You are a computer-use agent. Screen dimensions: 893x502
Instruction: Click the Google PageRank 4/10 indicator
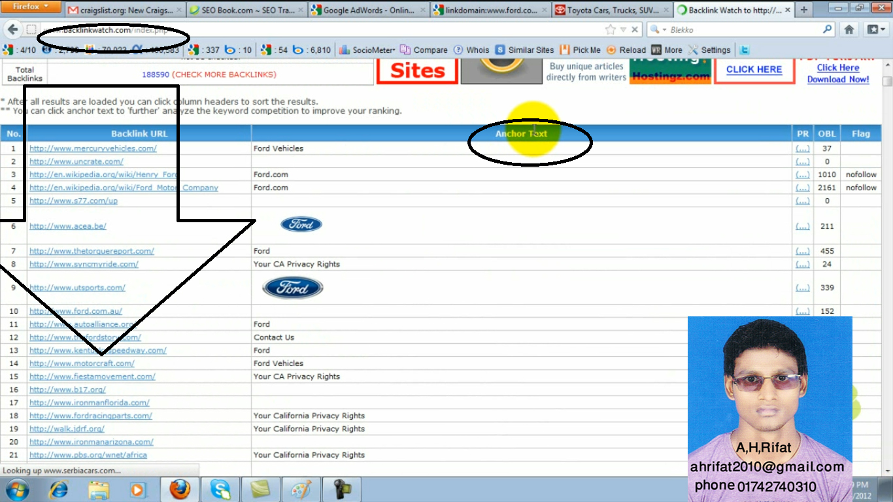click(20, 50)
